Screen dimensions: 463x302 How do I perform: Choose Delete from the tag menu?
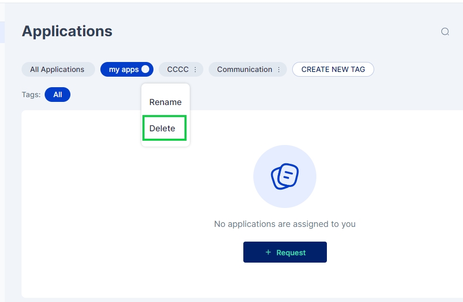(x=162, y=128)
